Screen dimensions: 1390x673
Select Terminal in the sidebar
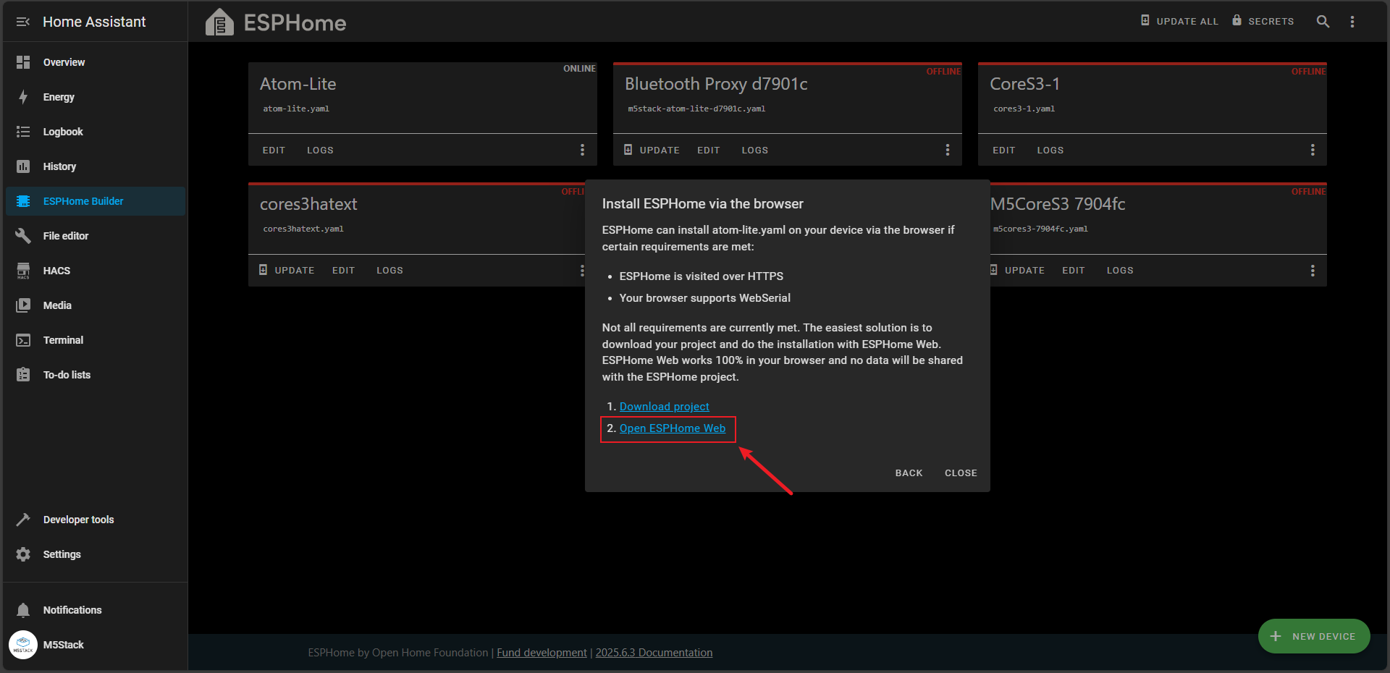(95, 340)
